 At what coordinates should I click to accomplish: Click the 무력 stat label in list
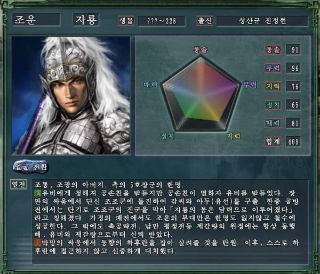(273, 68)
